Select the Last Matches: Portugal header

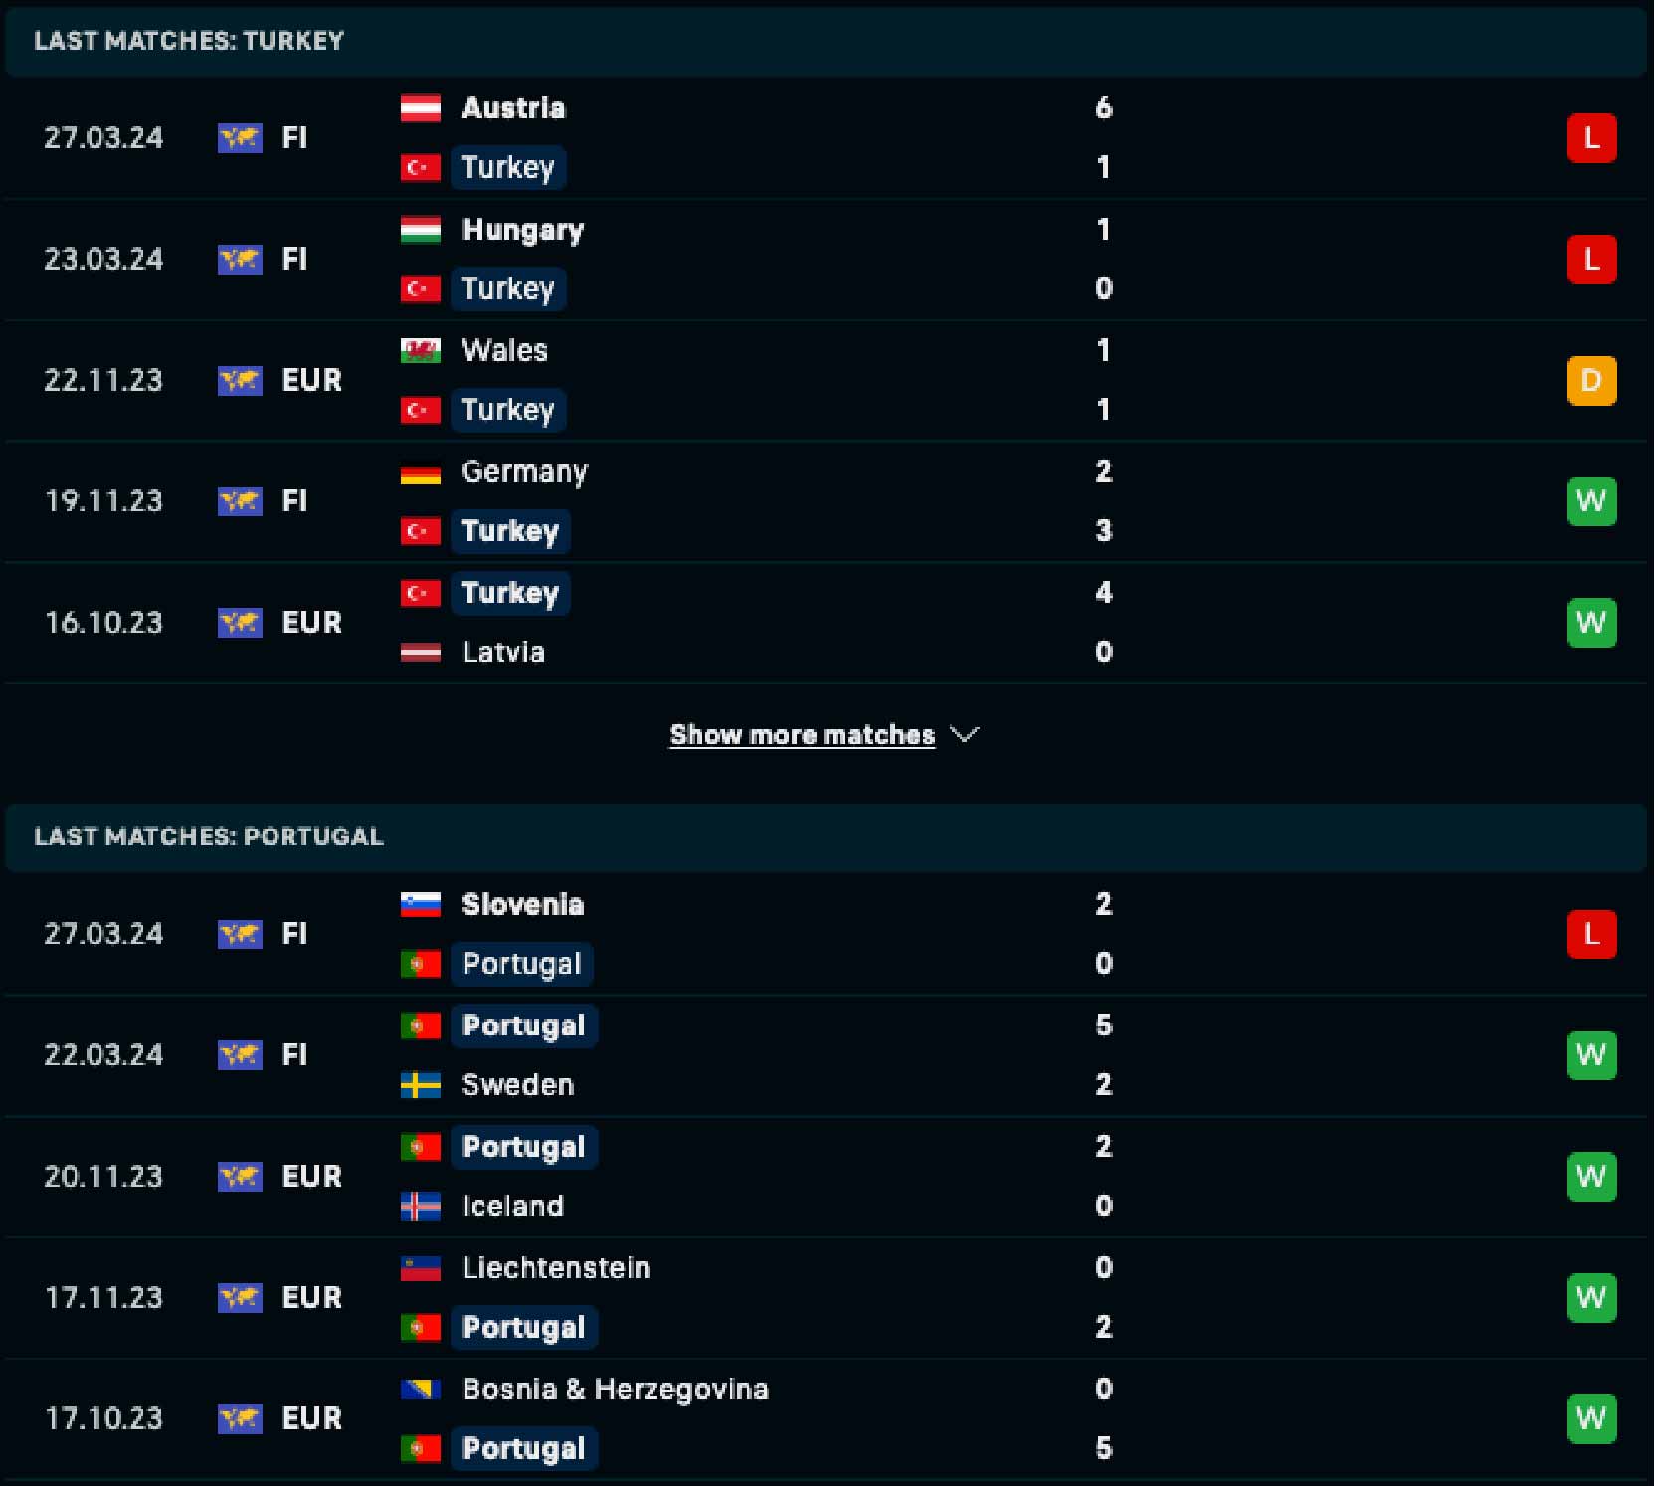[x=209, y=836]
